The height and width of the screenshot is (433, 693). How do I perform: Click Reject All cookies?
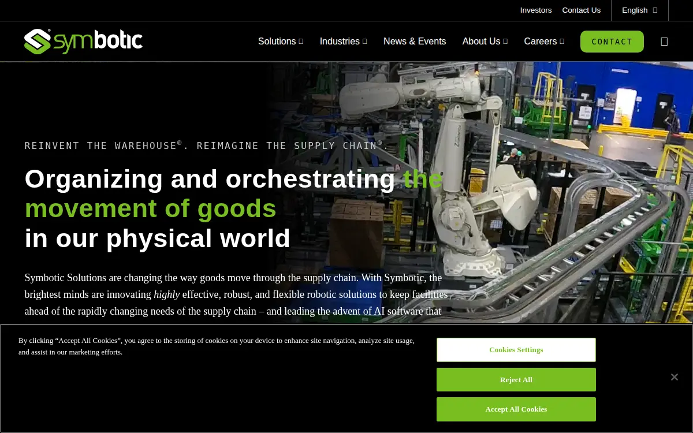point(516,380)
